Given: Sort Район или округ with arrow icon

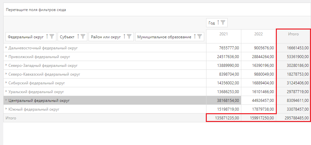Looking at the screenshot, I should click(x=124, y=37).
